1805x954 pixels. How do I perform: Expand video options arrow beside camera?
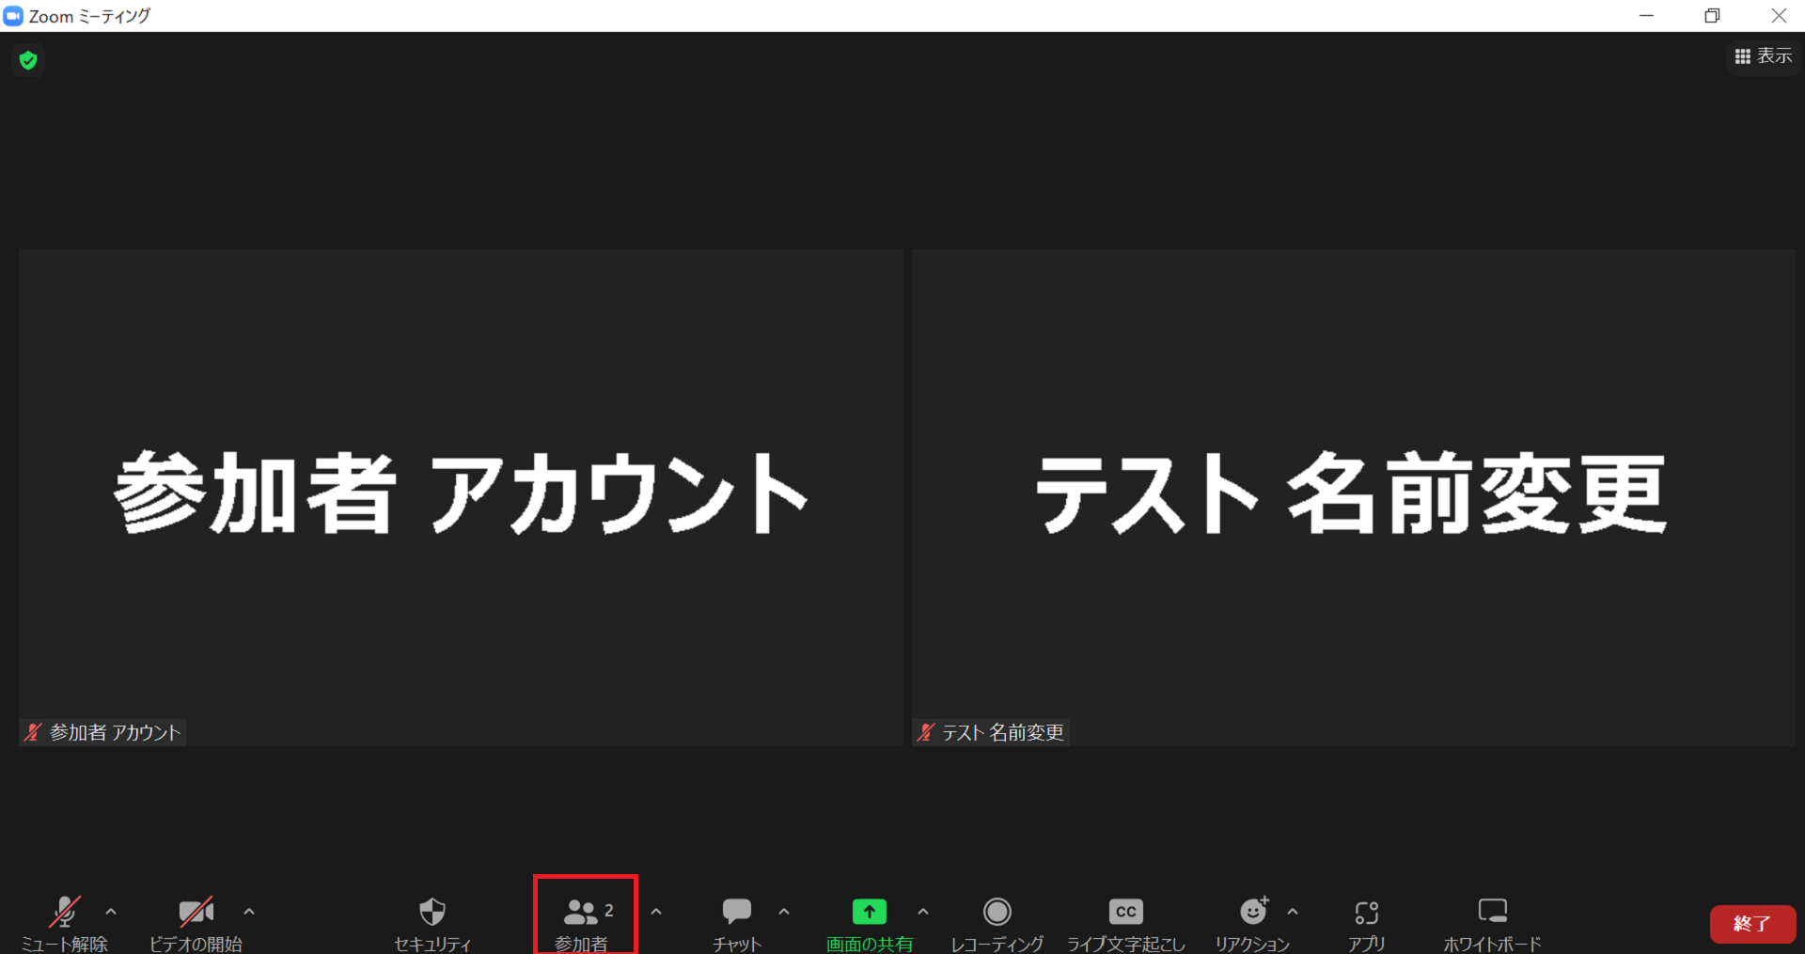click(249, 912)
